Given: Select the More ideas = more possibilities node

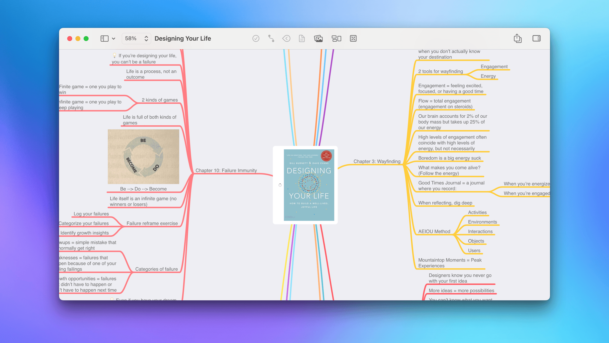Looking at the screenshot, I should coord(461,291).
